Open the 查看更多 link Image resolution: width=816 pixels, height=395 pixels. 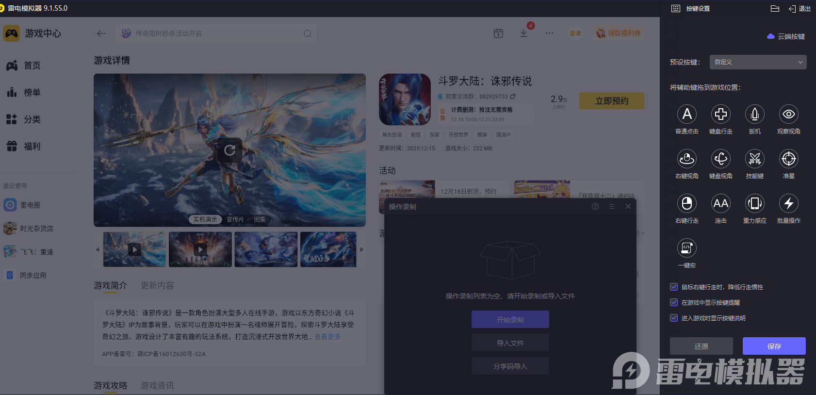coord(327,337)
